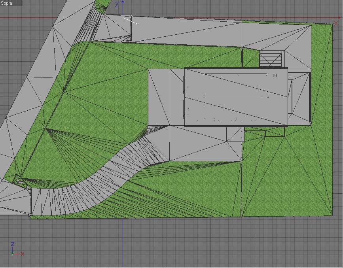Viewport: 343px width, 268px height.
Task: Select the red X axis label at right
Action: point(335,23)
